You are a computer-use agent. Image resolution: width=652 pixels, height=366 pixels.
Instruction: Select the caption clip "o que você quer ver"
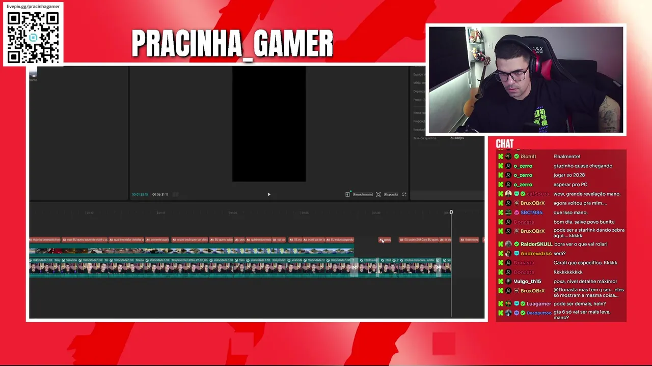[191, 239]
